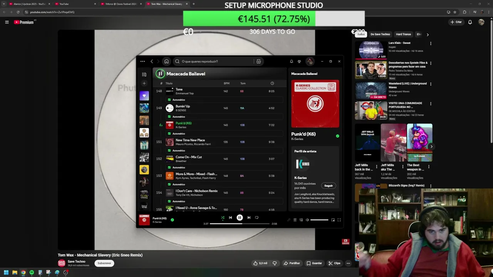Open Connect to a device icon
493x277 pixels.
coord(301,220)
